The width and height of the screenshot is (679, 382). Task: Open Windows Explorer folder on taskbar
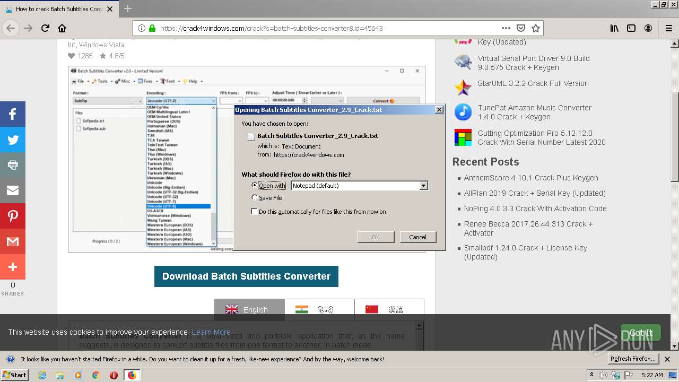(x=60, y=375)
